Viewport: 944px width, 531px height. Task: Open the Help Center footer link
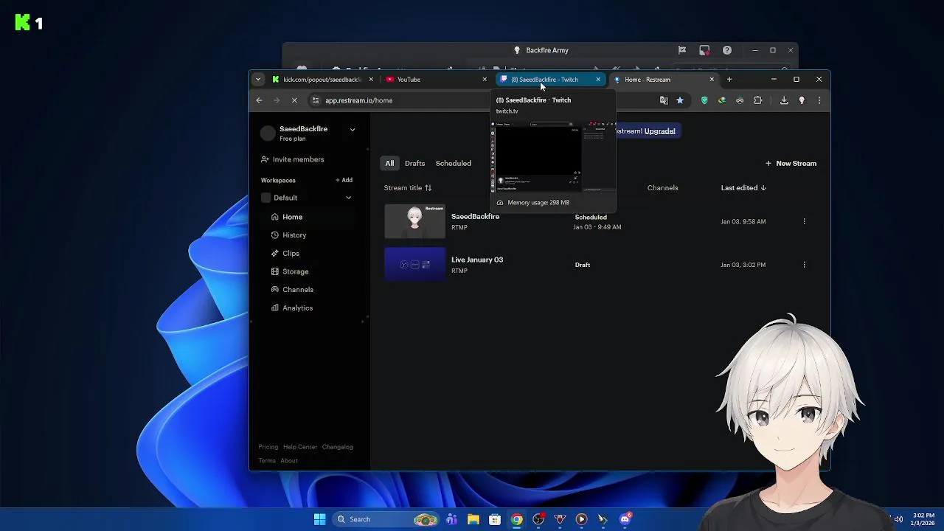pos(300,447)
